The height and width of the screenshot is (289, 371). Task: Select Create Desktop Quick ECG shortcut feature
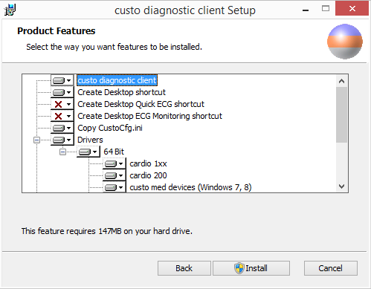[x=141, y=104]
